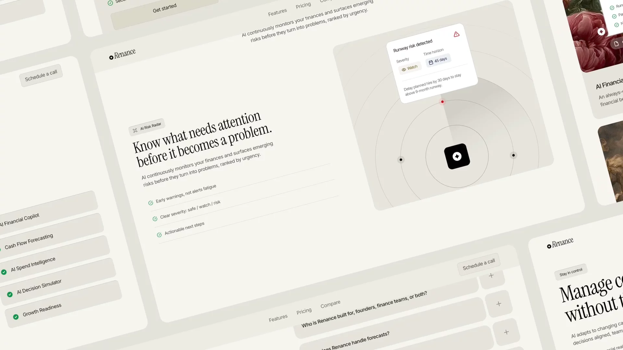Open Compare in the lower navigation bar

330,304
